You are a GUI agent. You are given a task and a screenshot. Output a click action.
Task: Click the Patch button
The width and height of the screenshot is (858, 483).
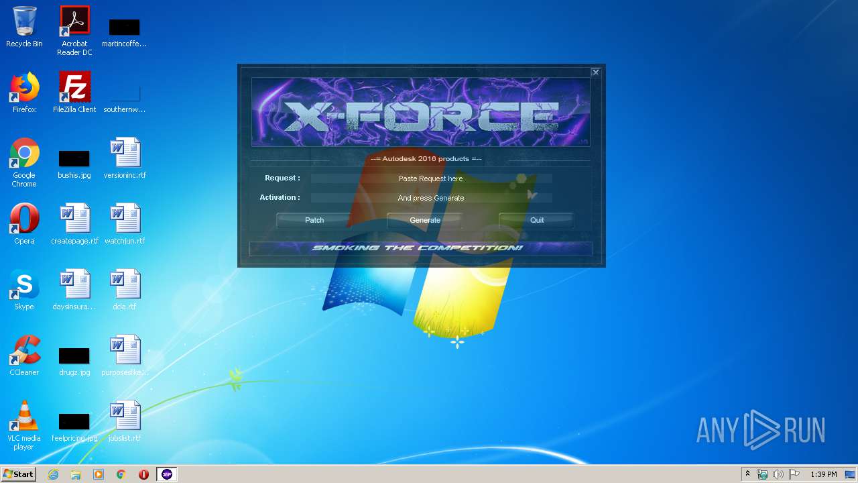pos(314,220)
